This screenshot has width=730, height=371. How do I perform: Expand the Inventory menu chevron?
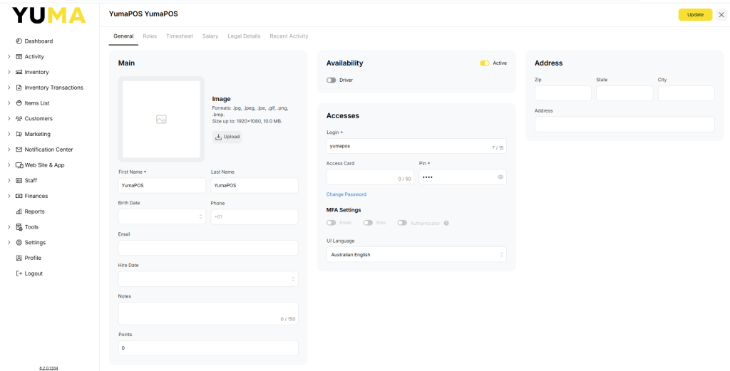9,72
